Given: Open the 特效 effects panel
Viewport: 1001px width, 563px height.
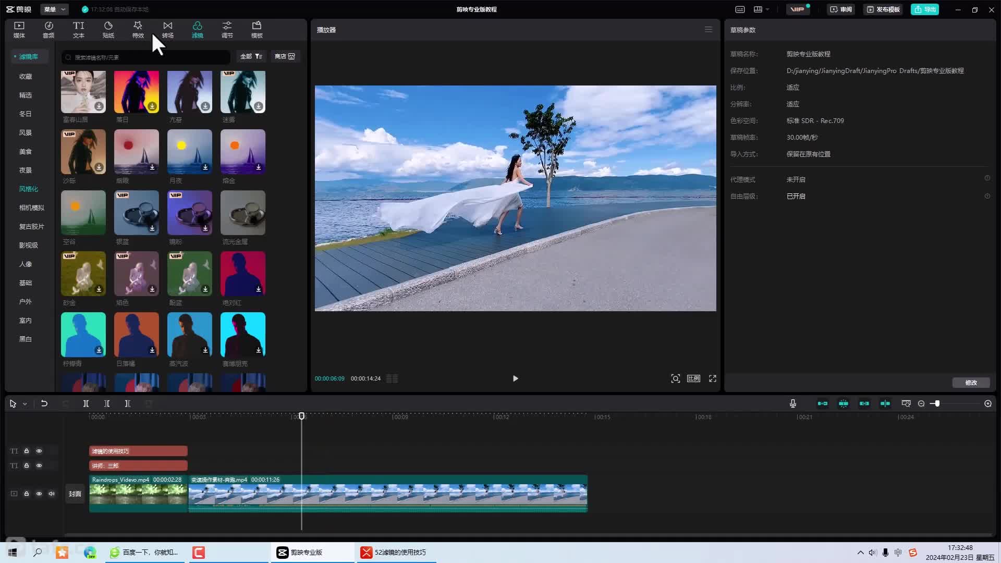Looking at the screenshot, I should point(138,30).
